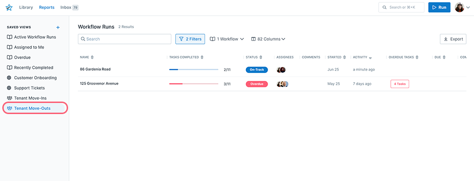Click the blue Run button
This screenshot has width=474, height=181.
pos(439,7)
